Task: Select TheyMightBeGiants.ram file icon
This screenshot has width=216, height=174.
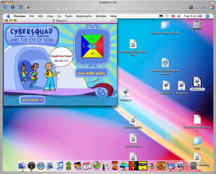Action: coord(197,119)
